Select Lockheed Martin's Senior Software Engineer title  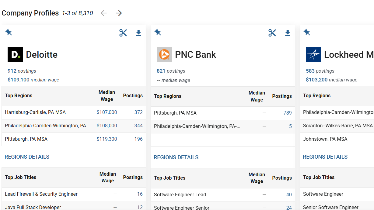click(x=331, y=207)
